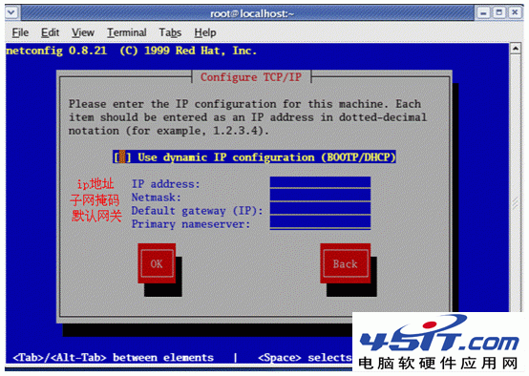Focus the Default gateway input field
This screenshot has width=529, height=376.
pyautogui.click(x=320, y=209)
